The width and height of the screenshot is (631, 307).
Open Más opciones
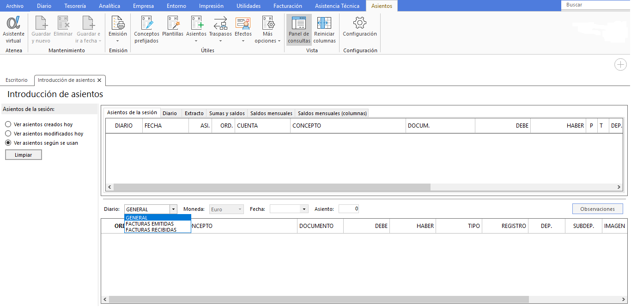(x=268, y=30)
